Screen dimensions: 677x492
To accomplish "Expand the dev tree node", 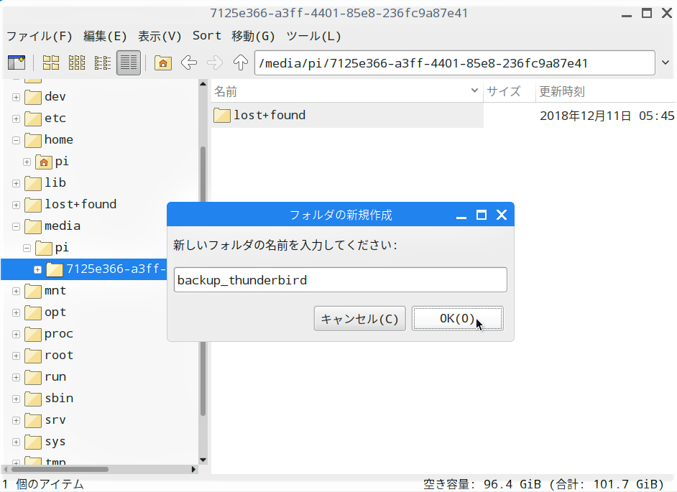I will [x=16, y=97].
